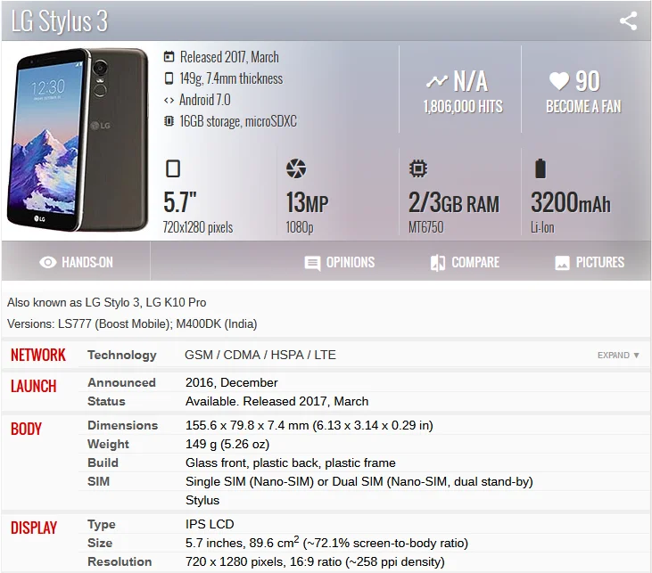Click the GSM / CDMA / HSPA / LTE value

pyautogui.click(x=260, y=355)
